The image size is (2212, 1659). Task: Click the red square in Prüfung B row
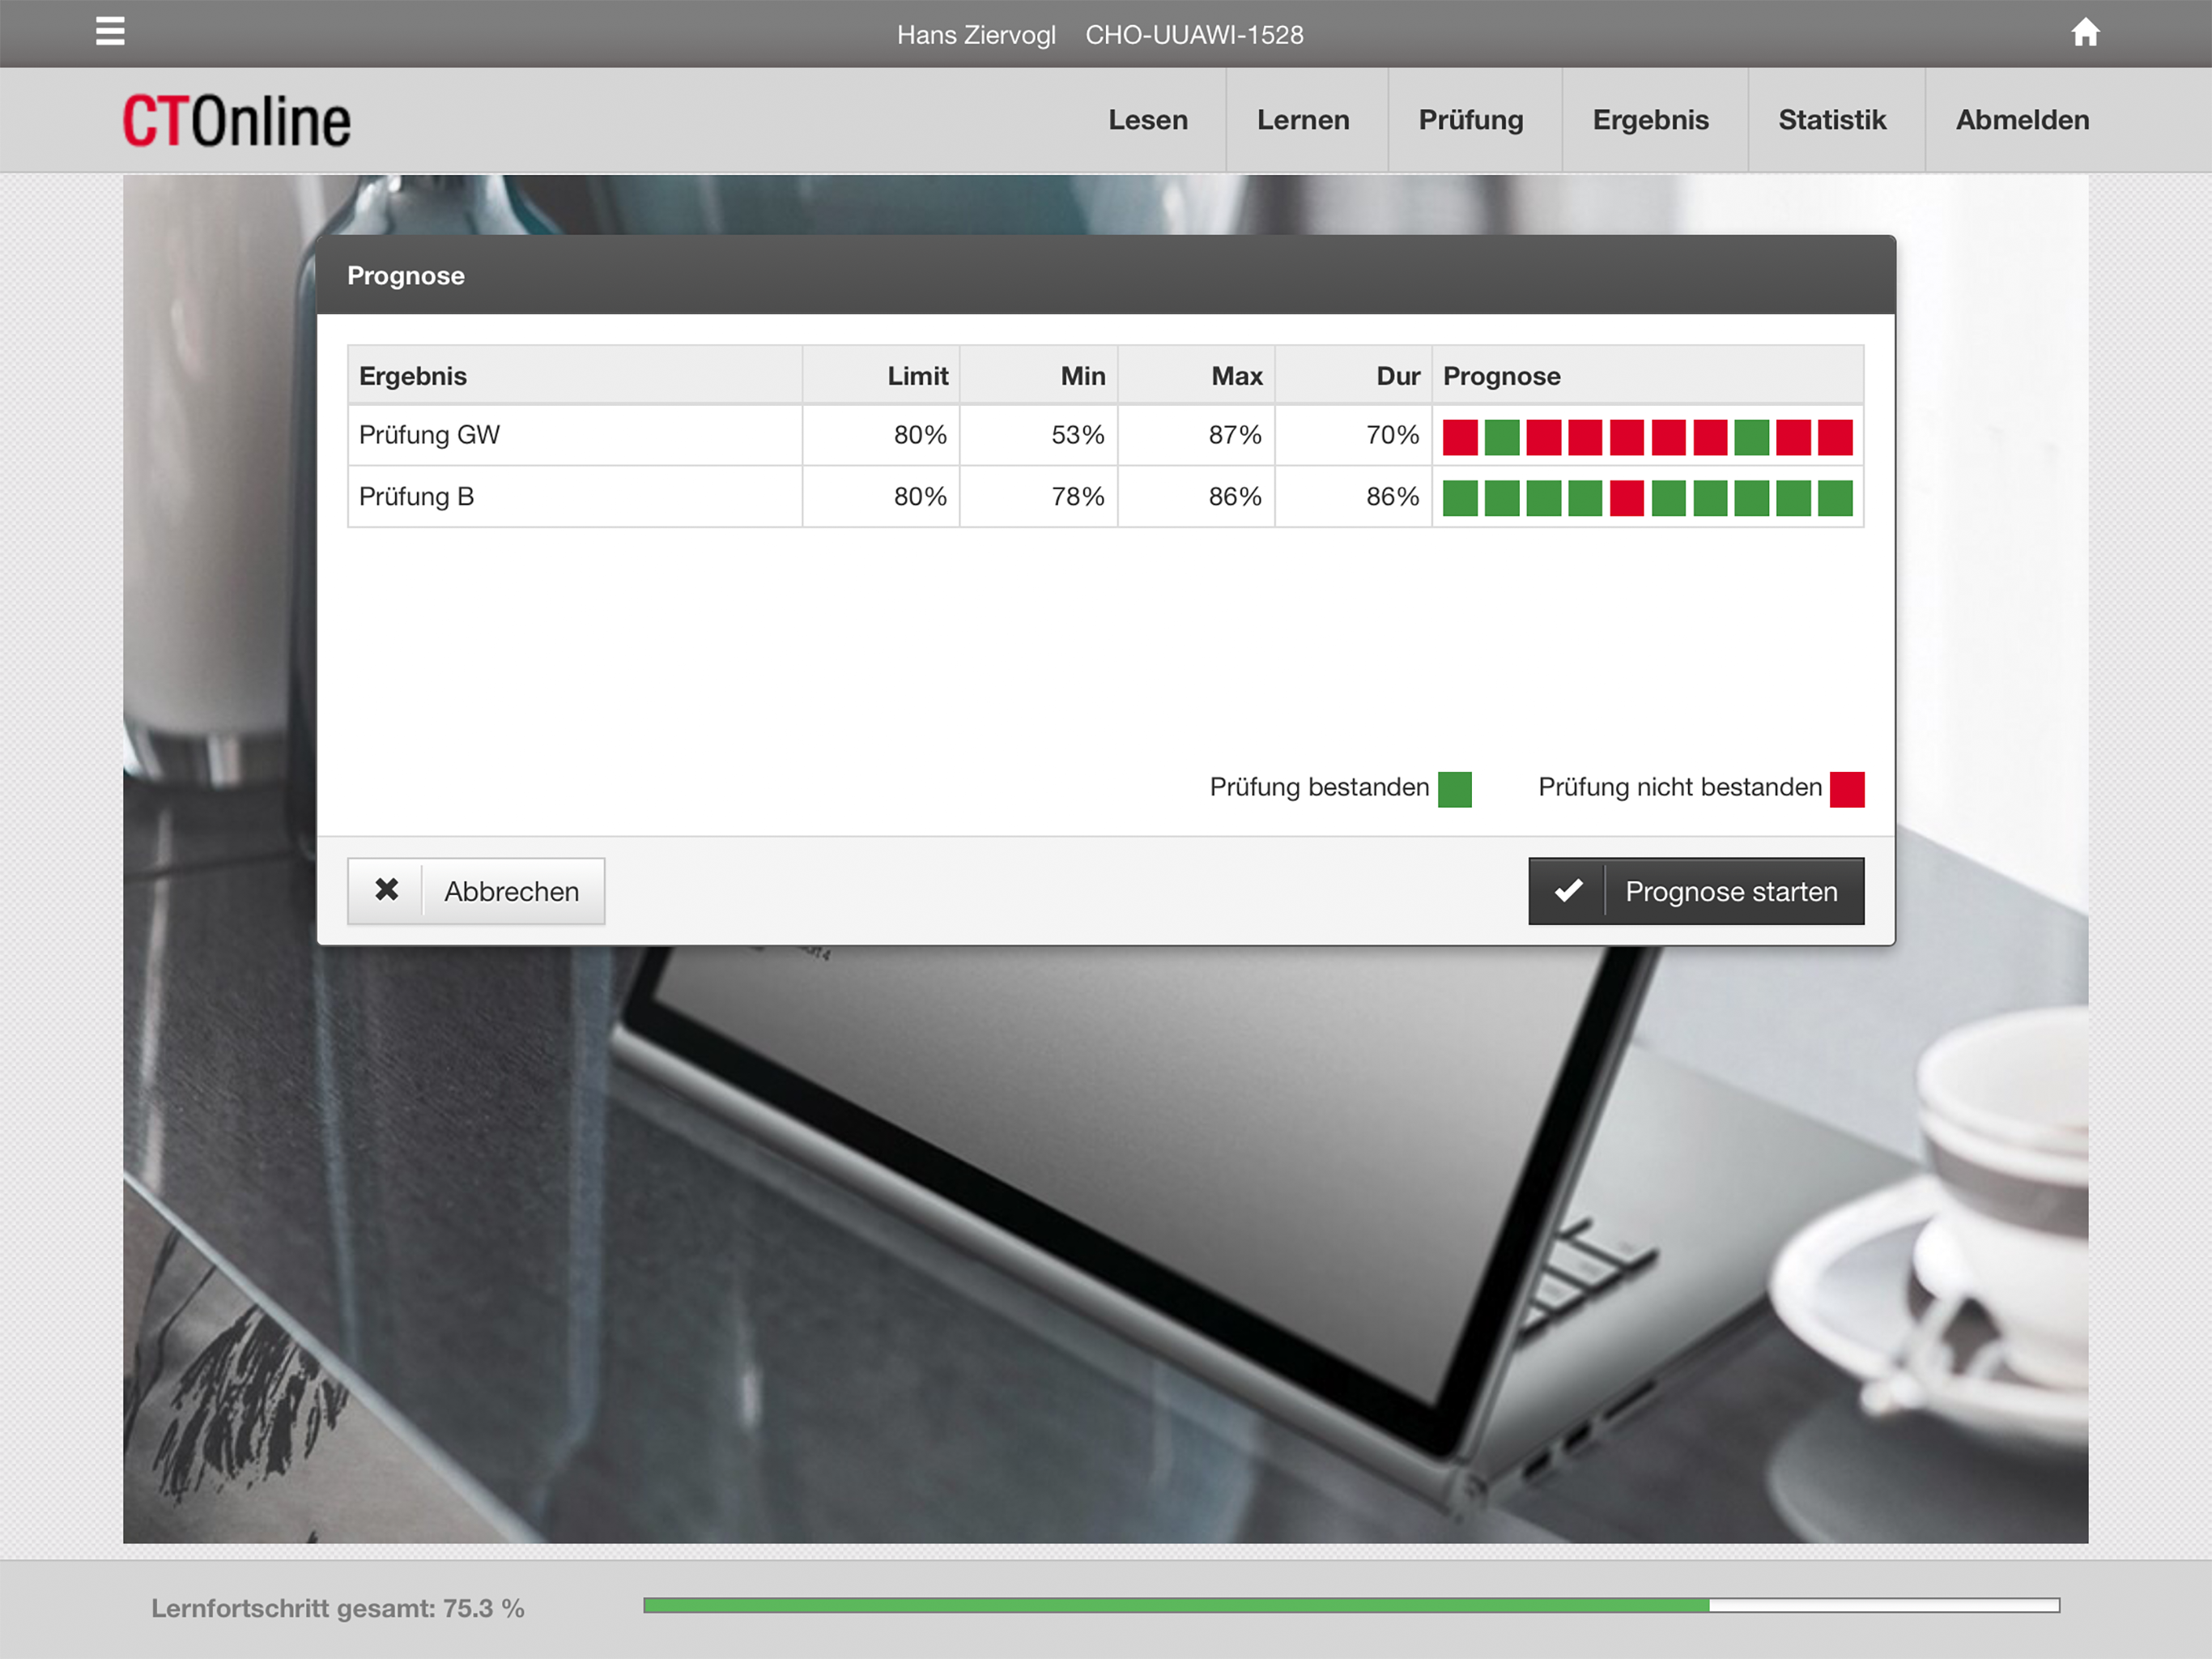pyautogui.click(x=1627, y=498)
